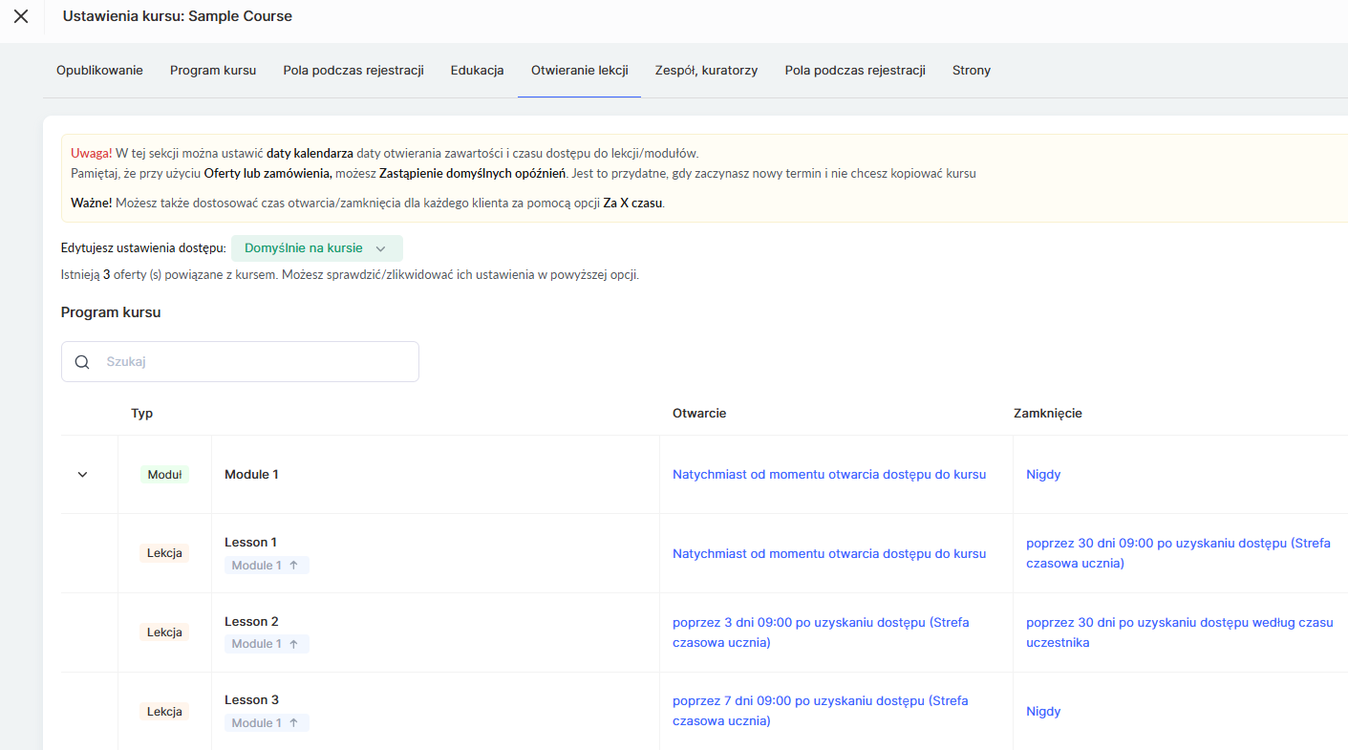Screen dimensions: 1348x750
Task: Edit Lesson 1 closing '30 dni 09:00' link
Action: coord(1178,553)
